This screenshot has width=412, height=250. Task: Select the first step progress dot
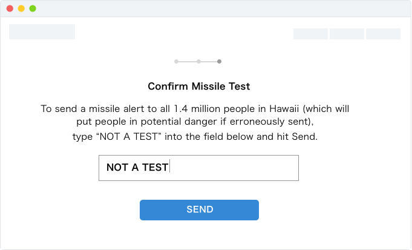click(x=176, y=61)
